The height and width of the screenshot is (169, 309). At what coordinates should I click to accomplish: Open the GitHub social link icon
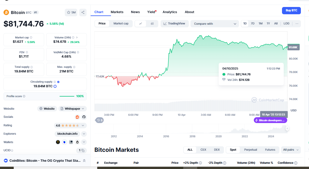pyautogui.click(x=84, y=117)
